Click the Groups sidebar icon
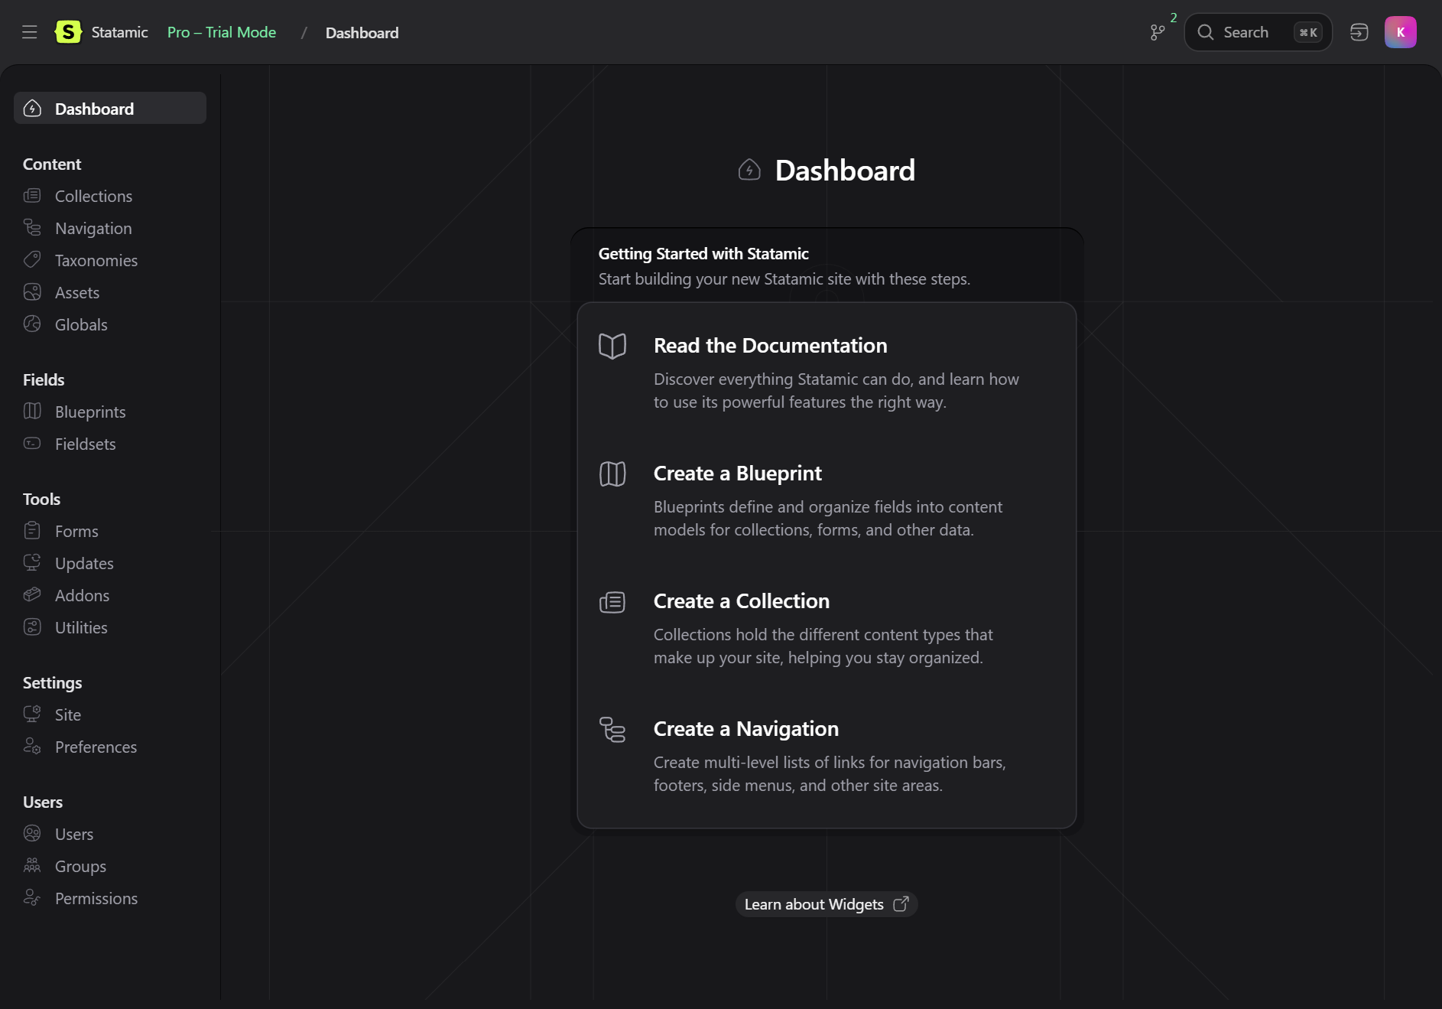 (x=32, y=866)
